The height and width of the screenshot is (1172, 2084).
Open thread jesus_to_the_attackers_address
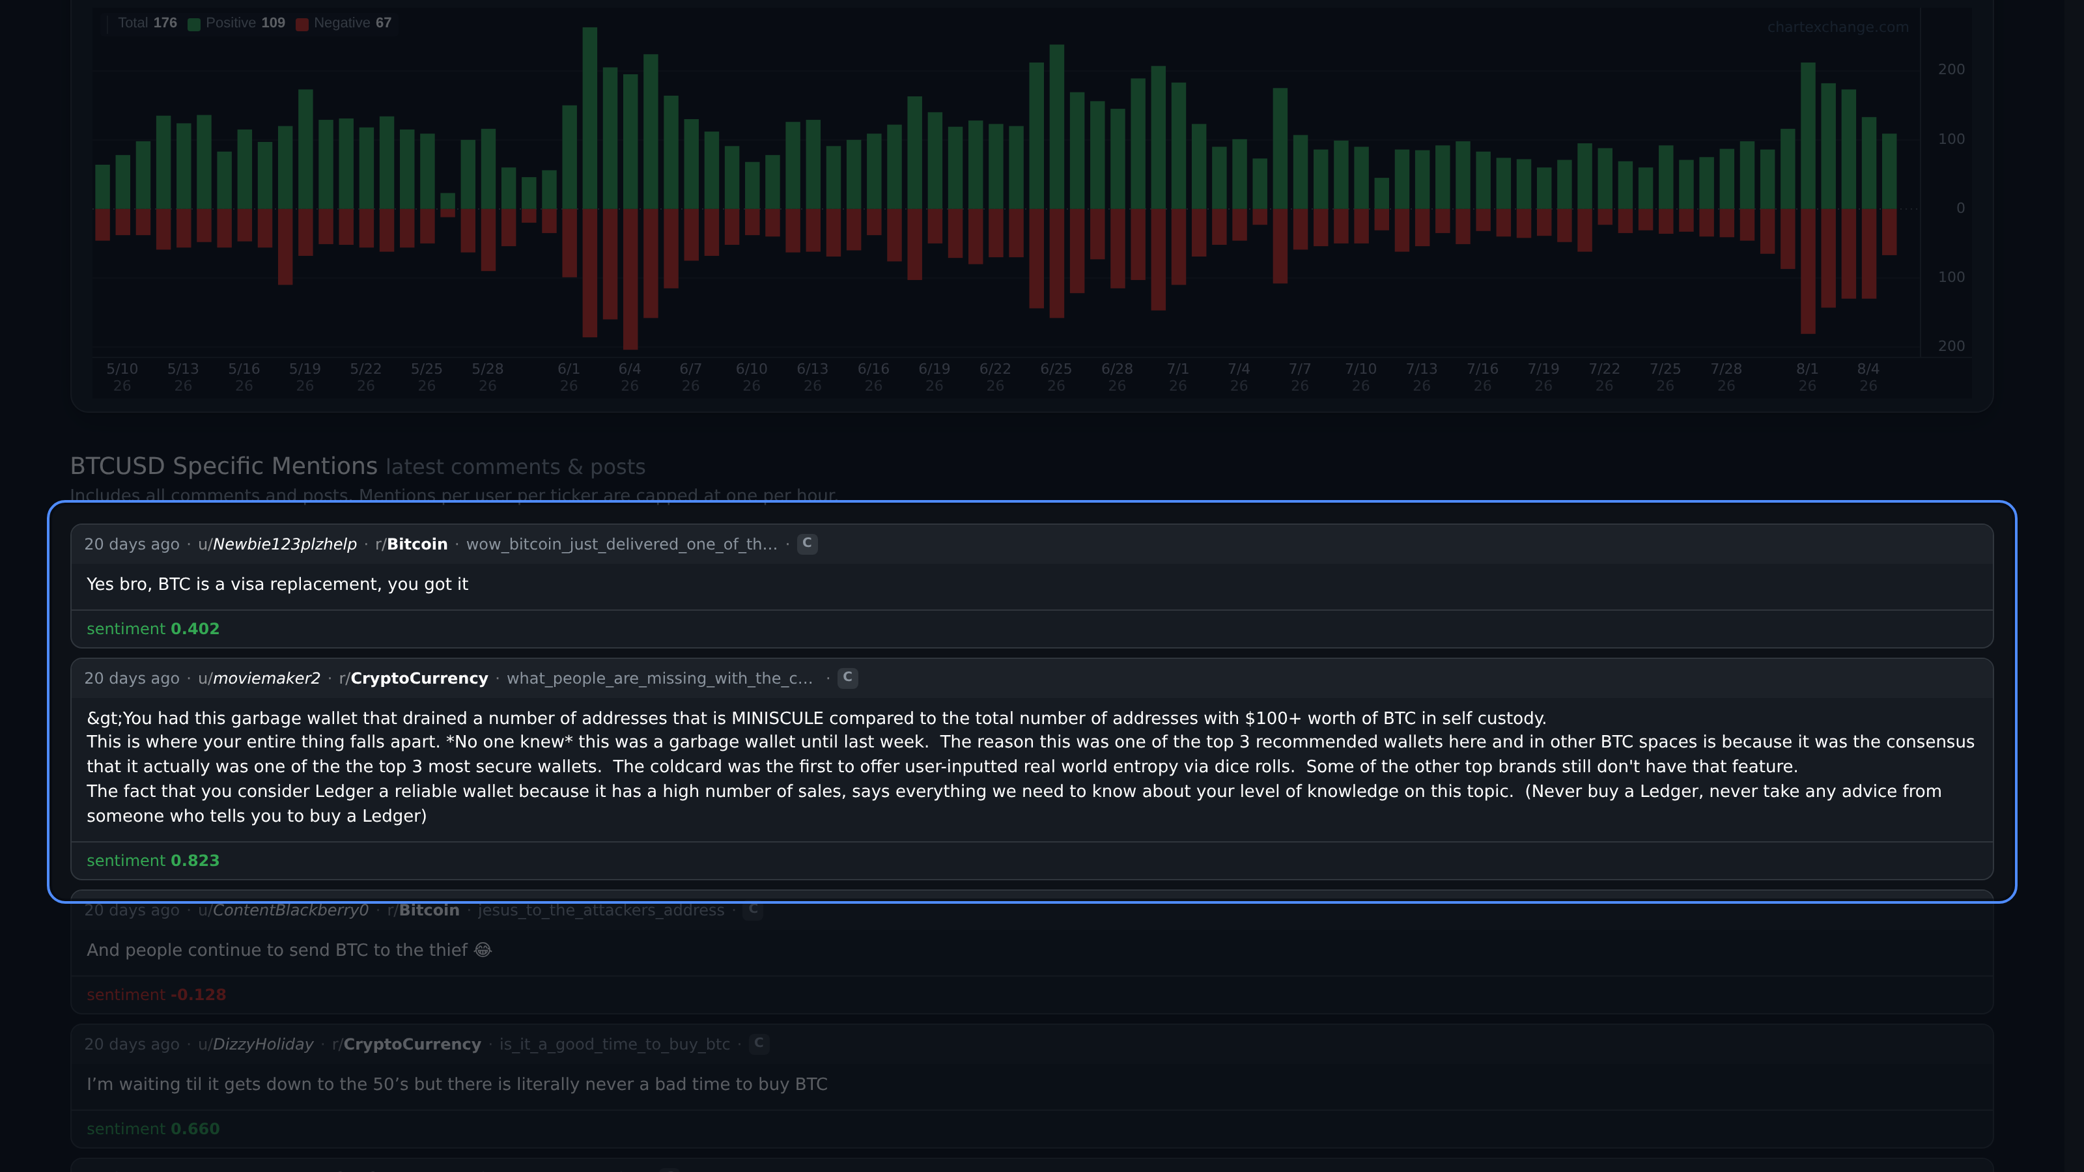601,910
